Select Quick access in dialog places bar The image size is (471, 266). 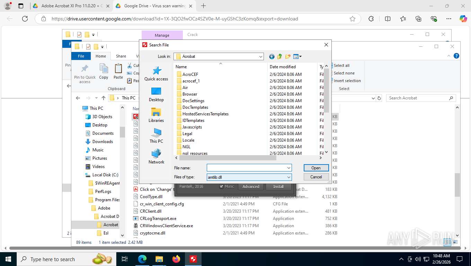click(x=156, y=73)
